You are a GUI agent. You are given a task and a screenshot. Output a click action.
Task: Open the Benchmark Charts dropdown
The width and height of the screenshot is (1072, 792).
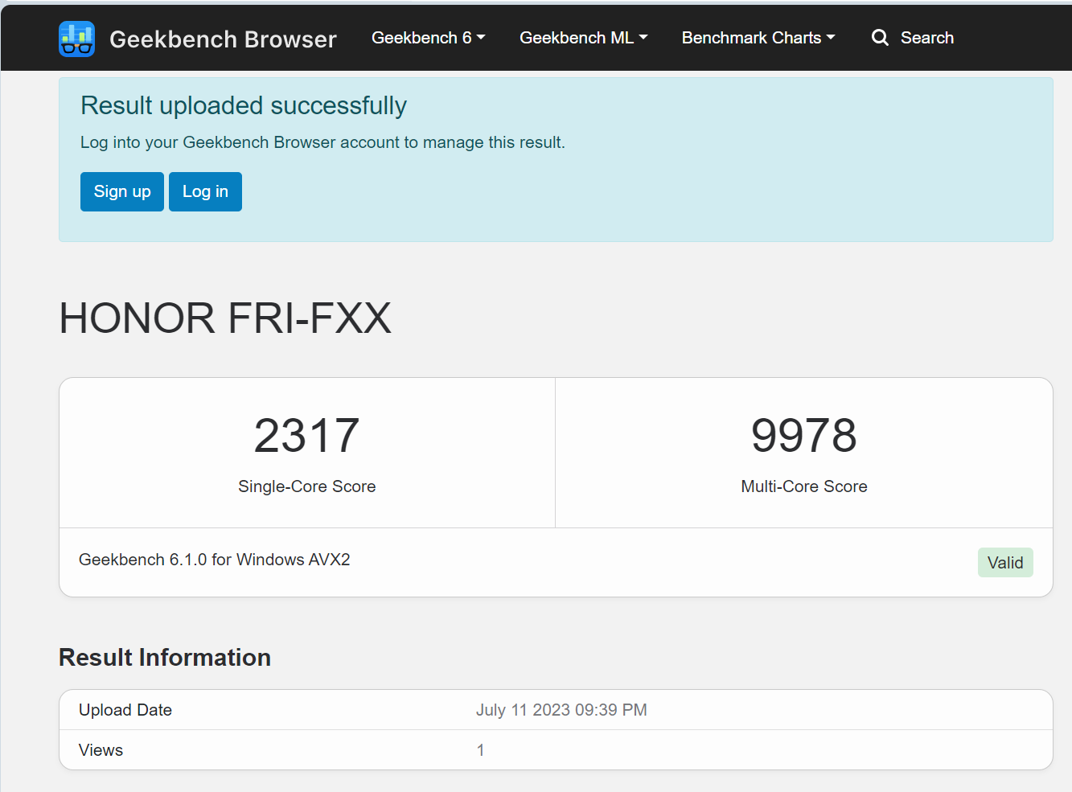tap(758, 38)
